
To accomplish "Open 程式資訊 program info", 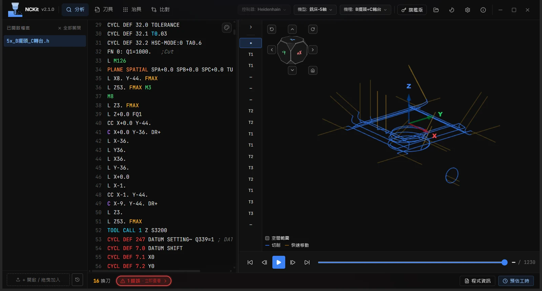I will coord(477,281).
